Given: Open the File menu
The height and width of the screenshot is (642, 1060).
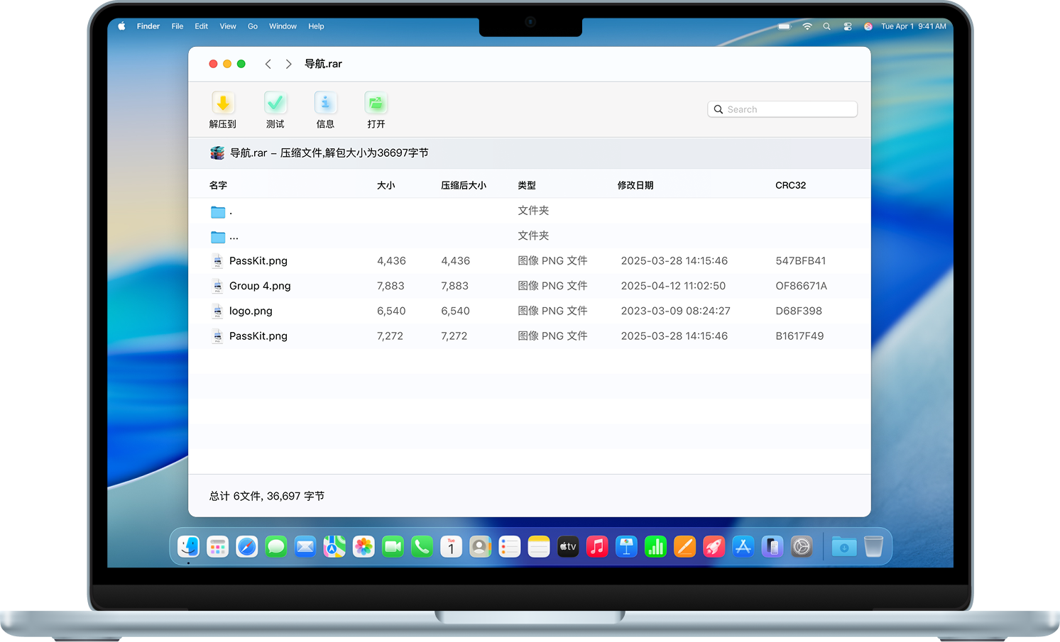Looking at the screenshot, I should [177, 26].
